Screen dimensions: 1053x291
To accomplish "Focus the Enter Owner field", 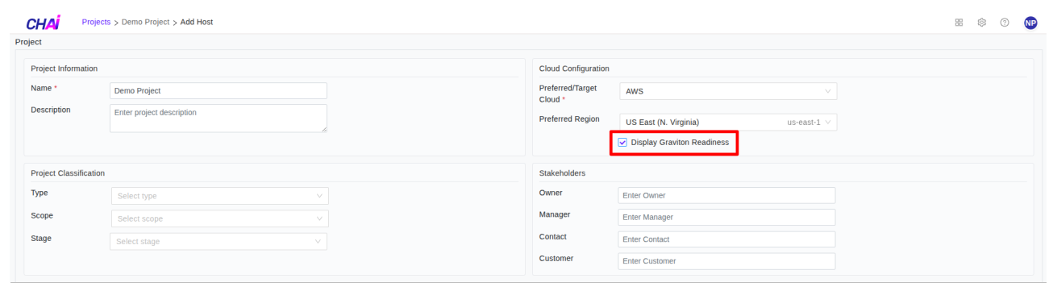I will [x=726, y=195].
